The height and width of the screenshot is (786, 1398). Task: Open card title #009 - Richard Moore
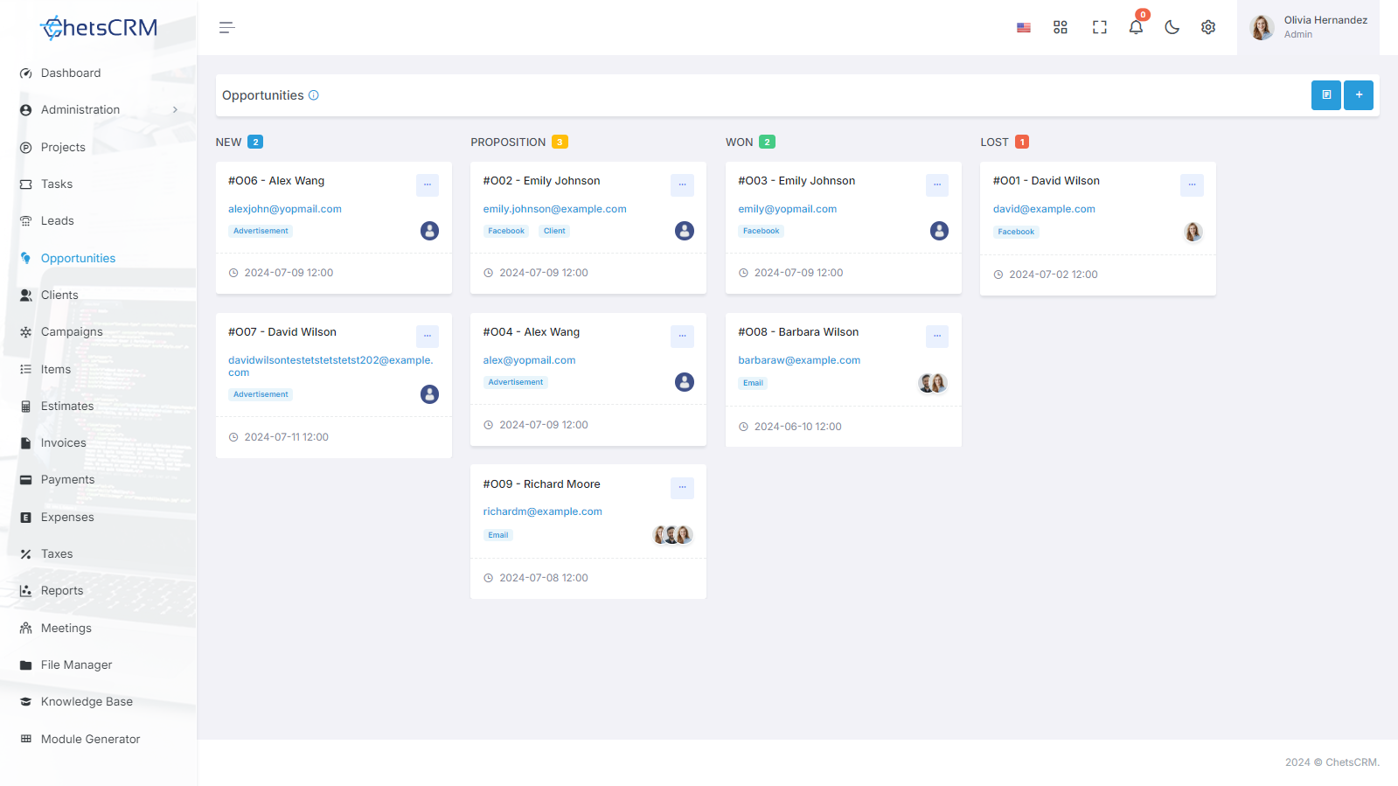[x=541, y=484]
